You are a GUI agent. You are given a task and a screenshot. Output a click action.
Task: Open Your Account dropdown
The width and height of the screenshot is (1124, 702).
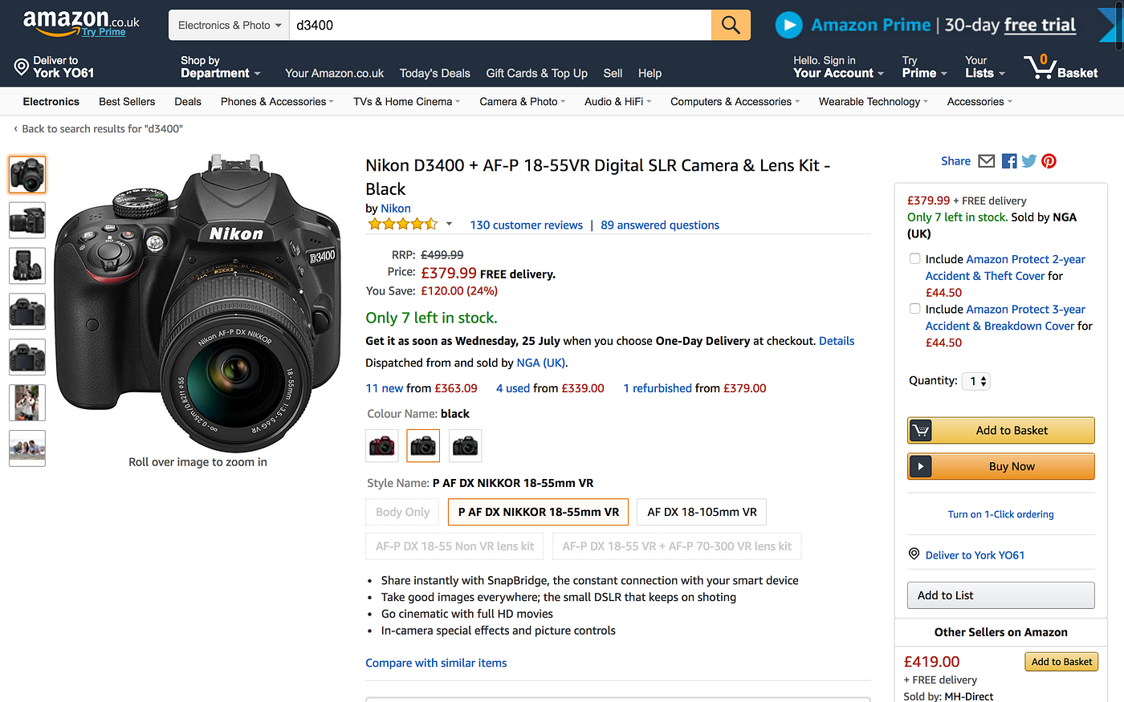[x=838, y=67]
